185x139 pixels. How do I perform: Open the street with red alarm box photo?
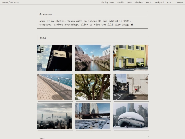pos(131,87)
